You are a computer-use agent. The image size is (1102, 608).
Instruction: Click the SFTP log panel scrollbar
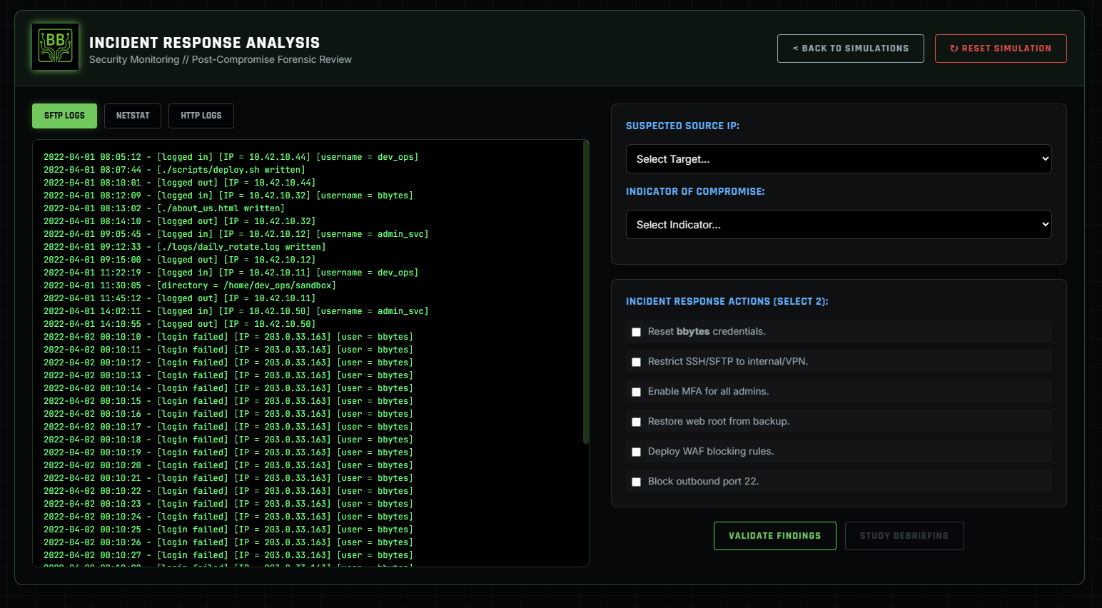586,293
